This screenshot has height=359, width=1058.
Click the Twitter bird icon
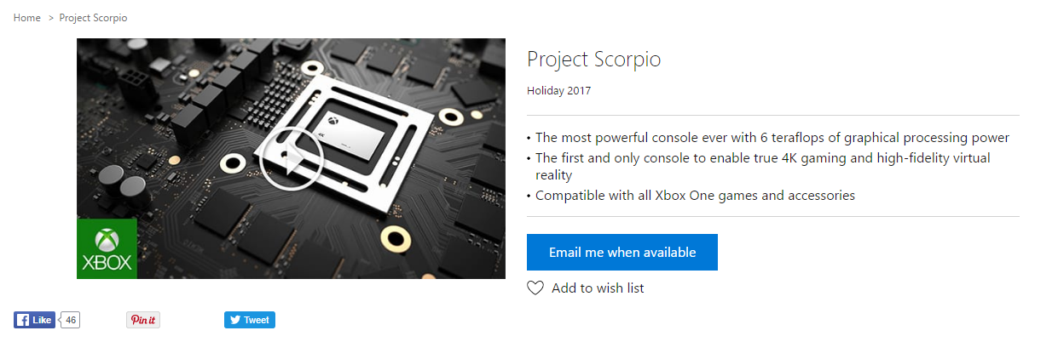pos(234,320)
